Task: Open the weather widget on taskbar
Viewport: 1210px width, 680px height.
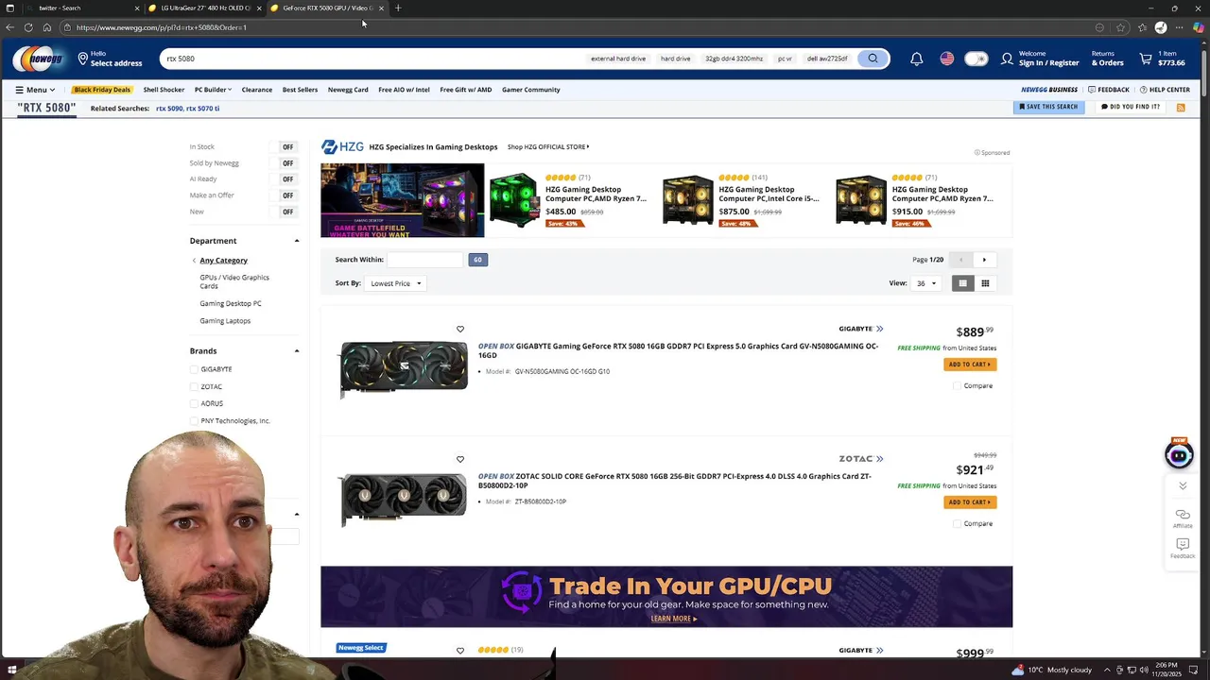Action: (1051, 671)
